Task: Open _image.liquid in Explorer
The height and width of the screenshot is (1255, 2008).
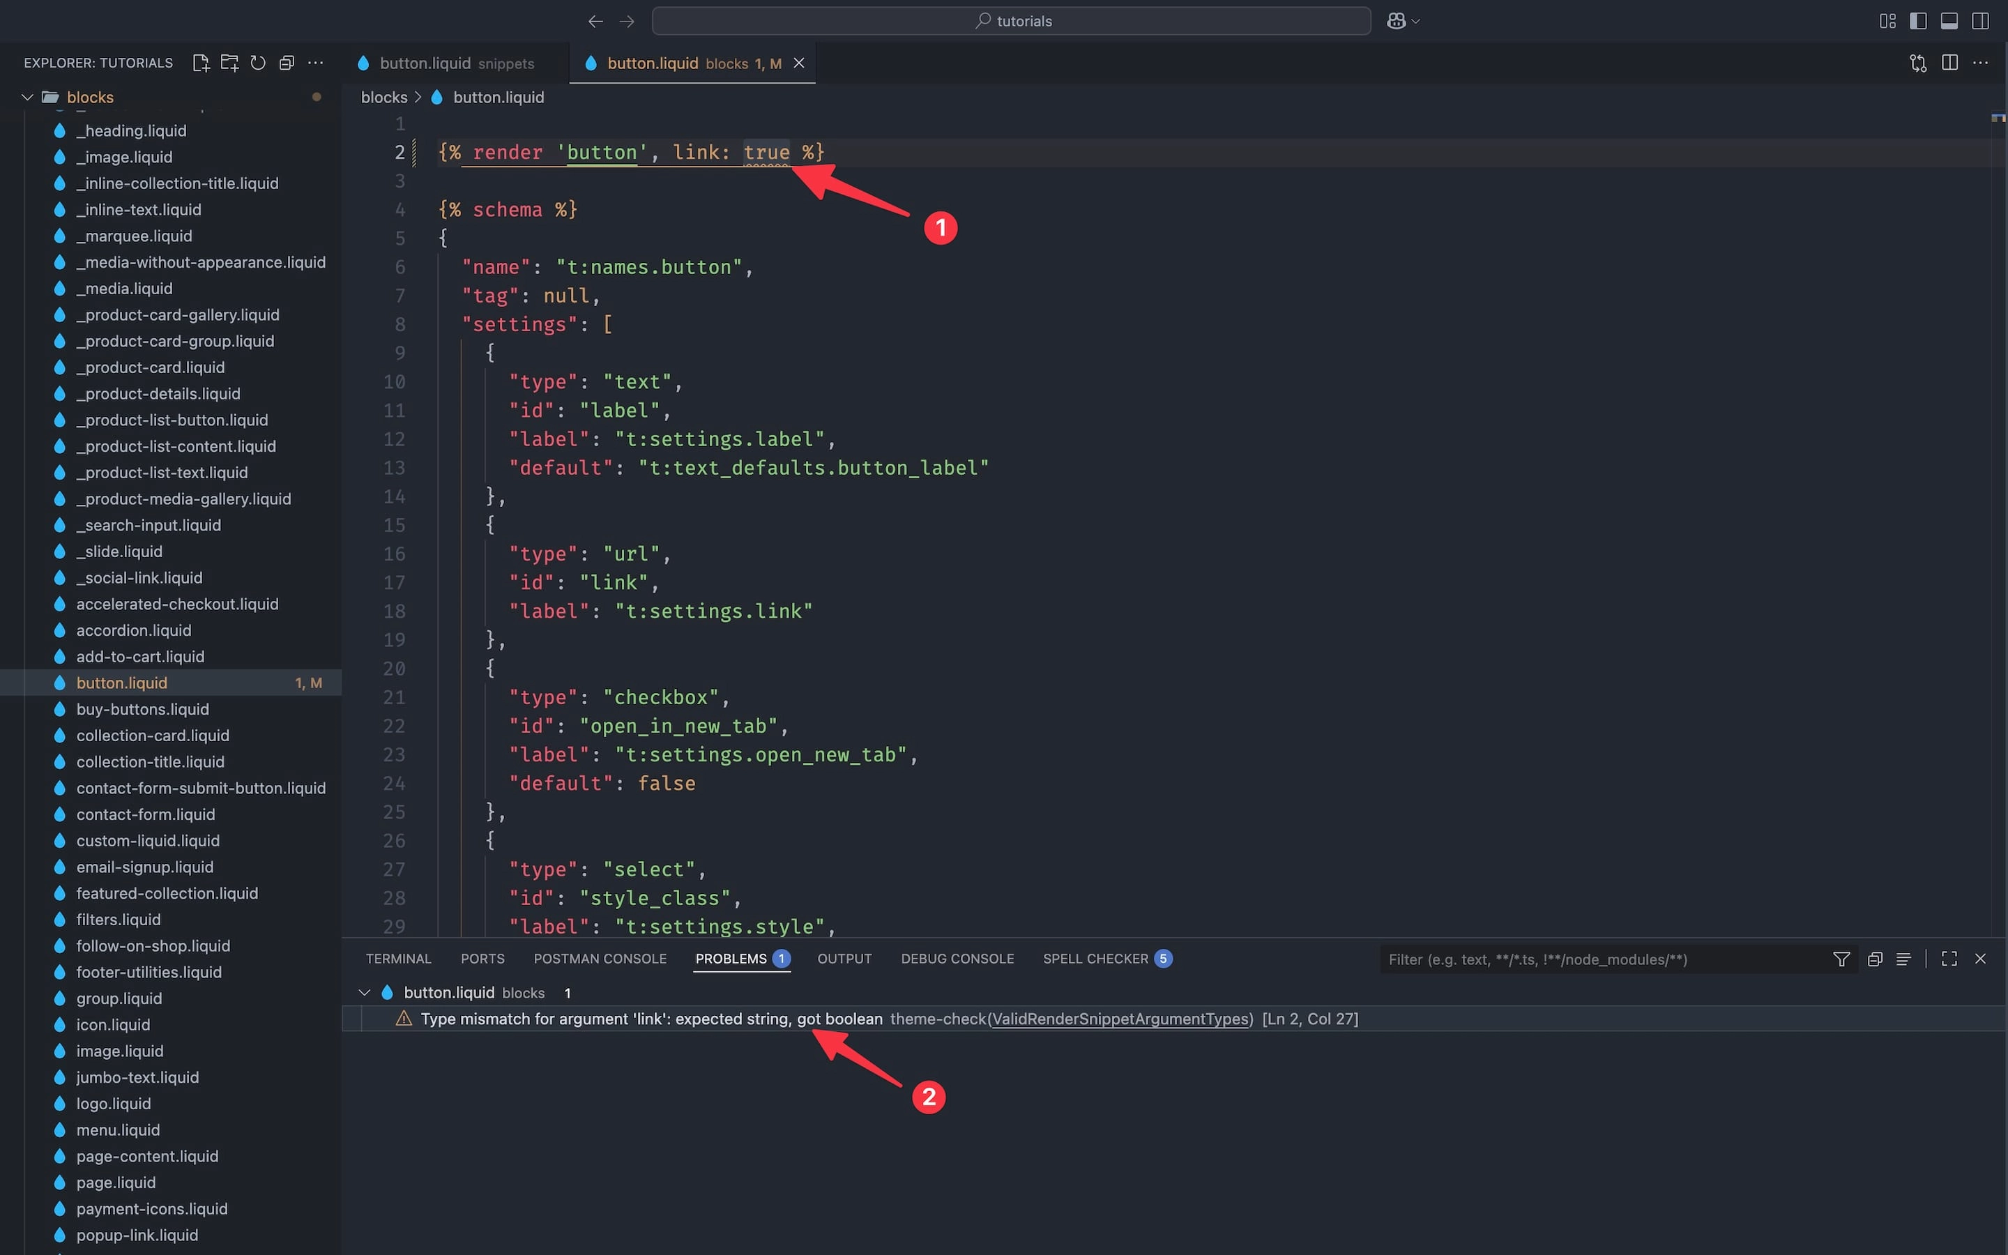Action: tap(125, 157)
